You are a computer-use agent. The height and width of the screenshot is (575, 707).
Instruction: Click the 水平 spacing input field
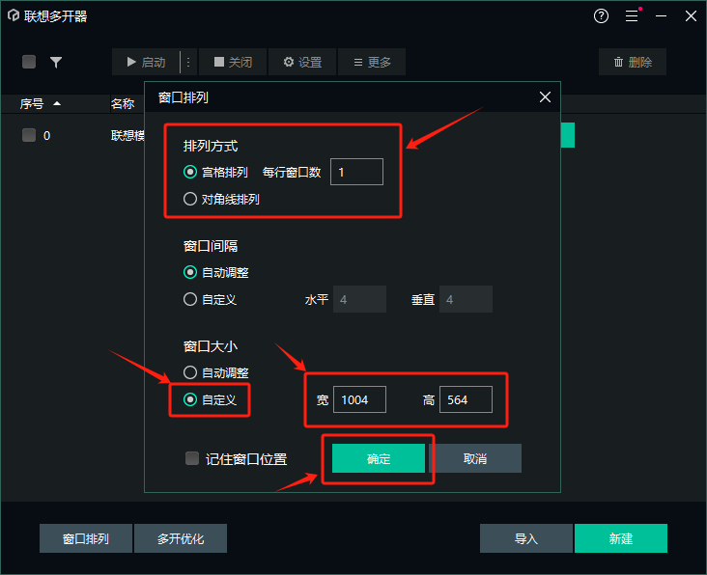pos(359,299)
